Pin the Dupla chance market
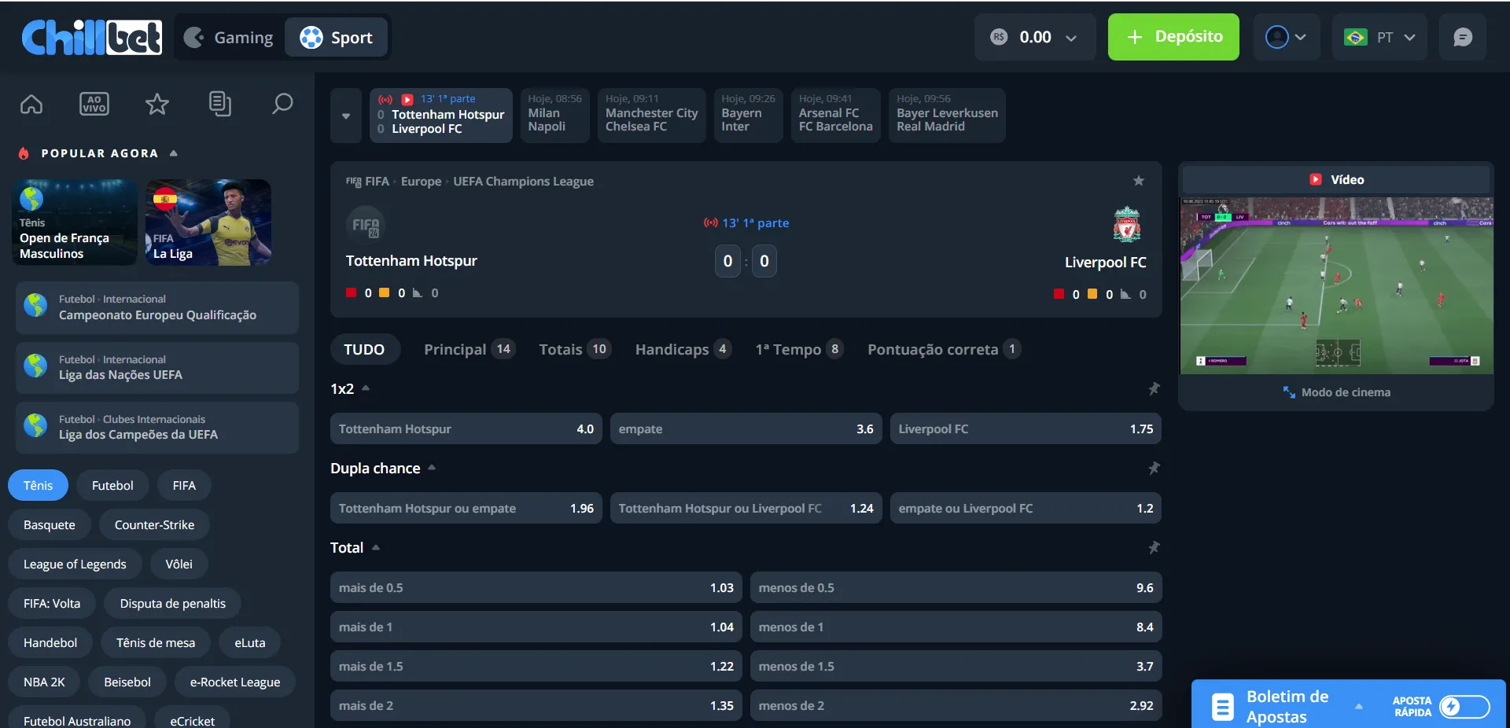The image size is (1510, 728). click(x=1154, y=468)
